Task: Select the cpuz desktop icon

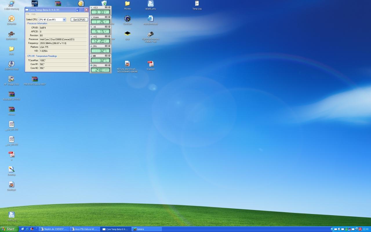Action: click(x=128, y=35)
